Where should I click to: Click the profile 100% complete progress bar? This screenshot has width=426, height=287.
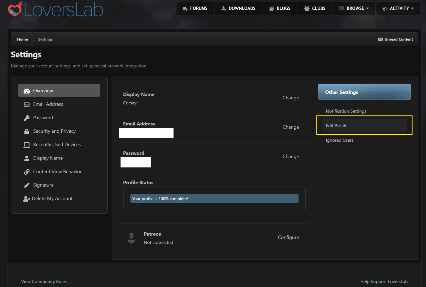214,199
